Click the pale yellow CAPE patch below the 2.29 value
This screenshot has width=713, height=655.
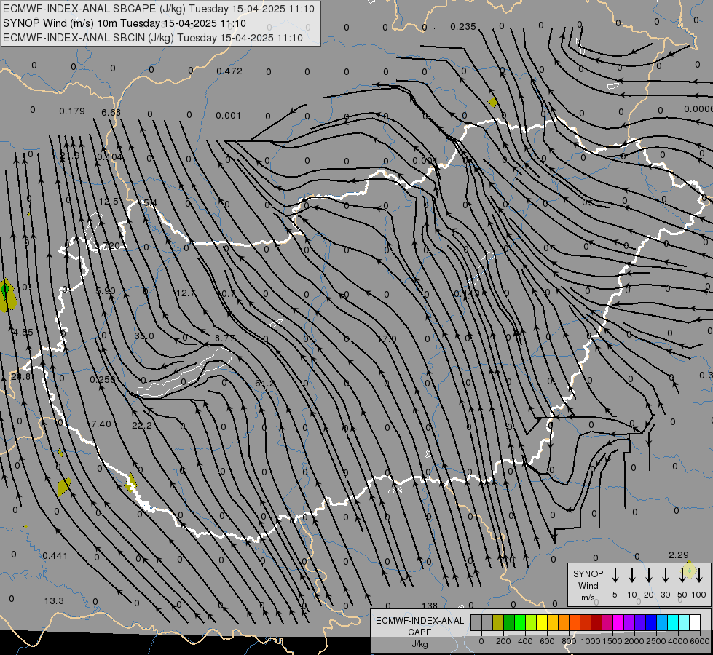(x=689, y=570)
